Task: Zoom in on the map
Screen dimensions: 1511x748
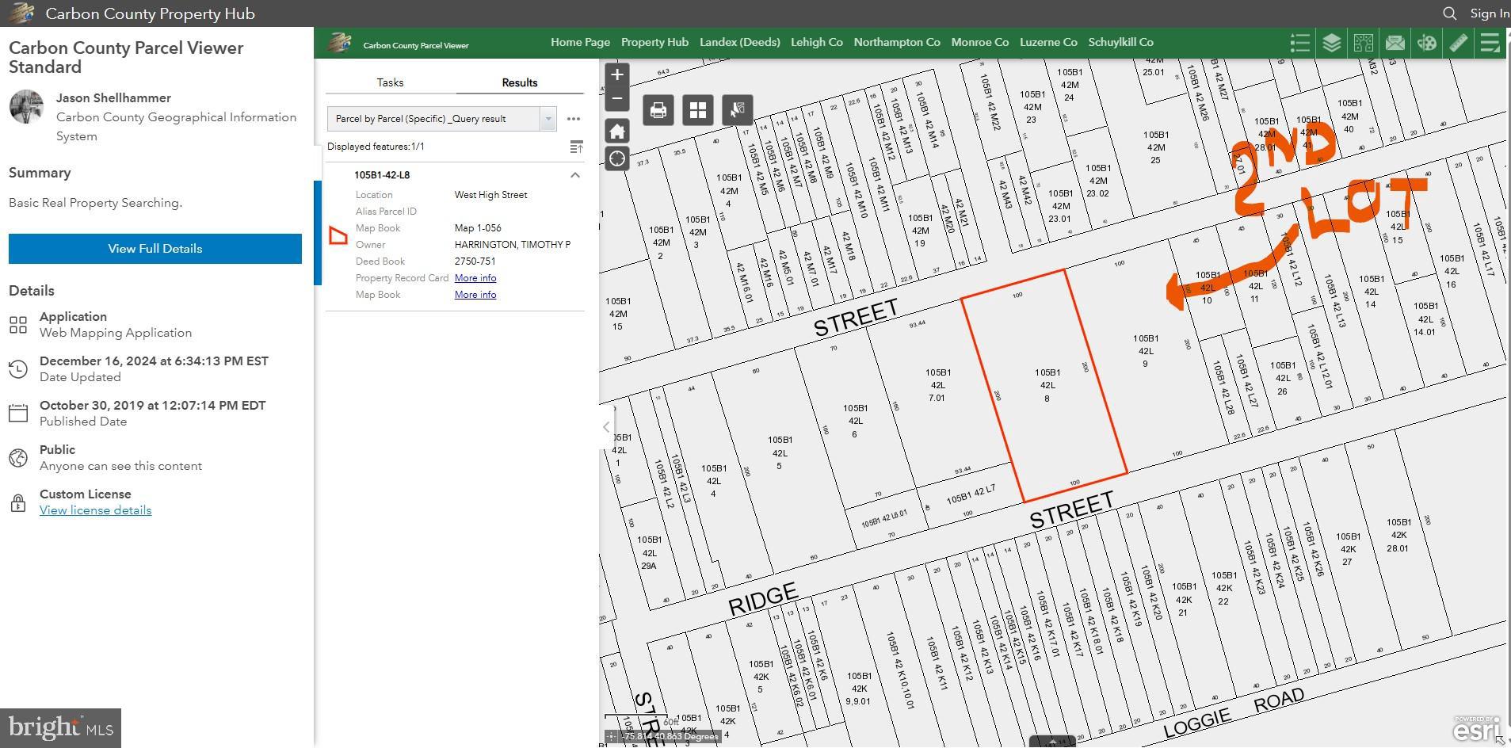Action: [616, 75]
